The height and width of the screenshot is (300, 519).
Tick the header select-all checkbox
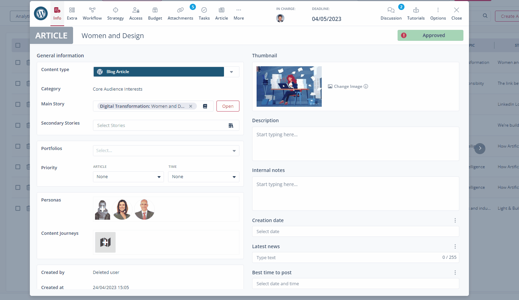18,45
